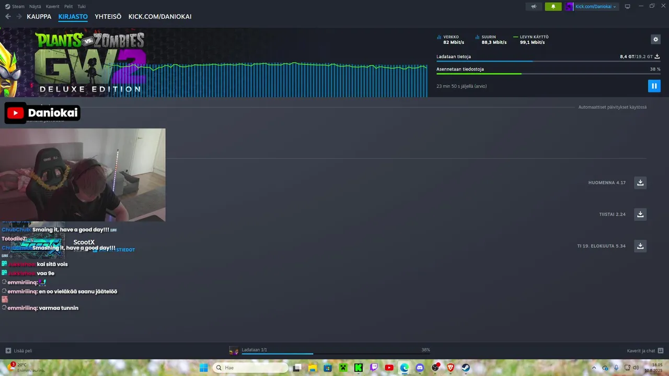
Task: Open Discord in taskbar
Action: point(420,368)
